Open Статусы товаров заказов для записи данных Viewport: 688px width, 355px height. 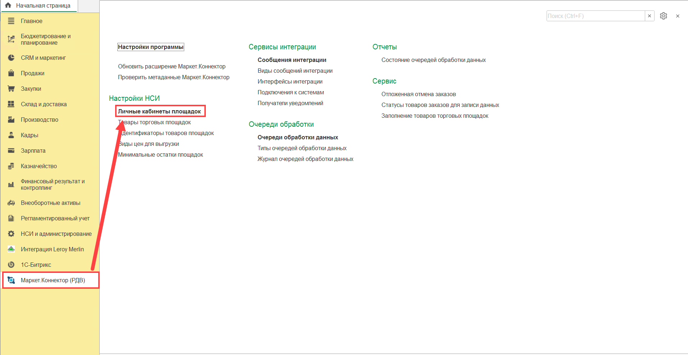click(x=440, y=105)
